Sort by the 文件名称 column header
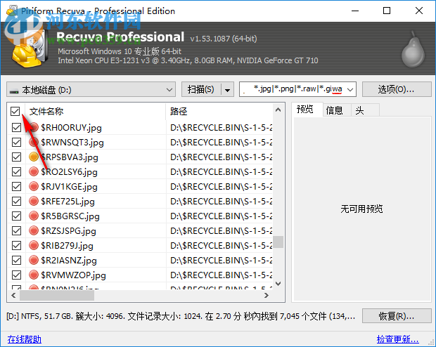 click(96, 112)
